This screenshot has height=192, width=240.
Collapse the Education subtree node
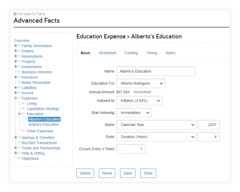(x=19, y=114)
